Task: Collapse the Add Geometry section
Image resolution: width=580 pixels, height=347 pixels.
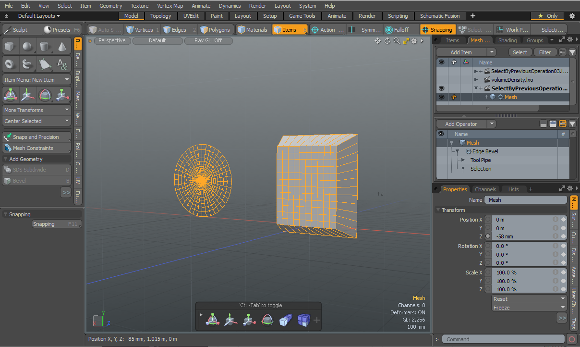Action: pyautogui.click(x=6, y=159)
